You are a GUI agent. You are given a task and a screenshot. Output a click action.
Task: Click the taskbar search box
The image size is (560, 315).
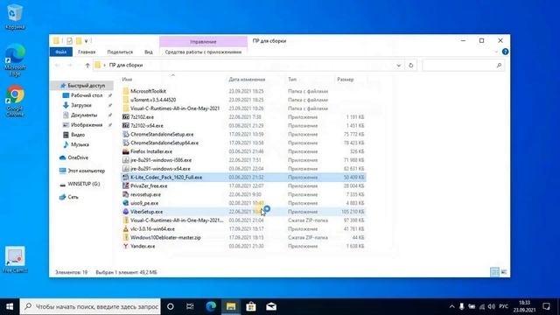point(90,306)
